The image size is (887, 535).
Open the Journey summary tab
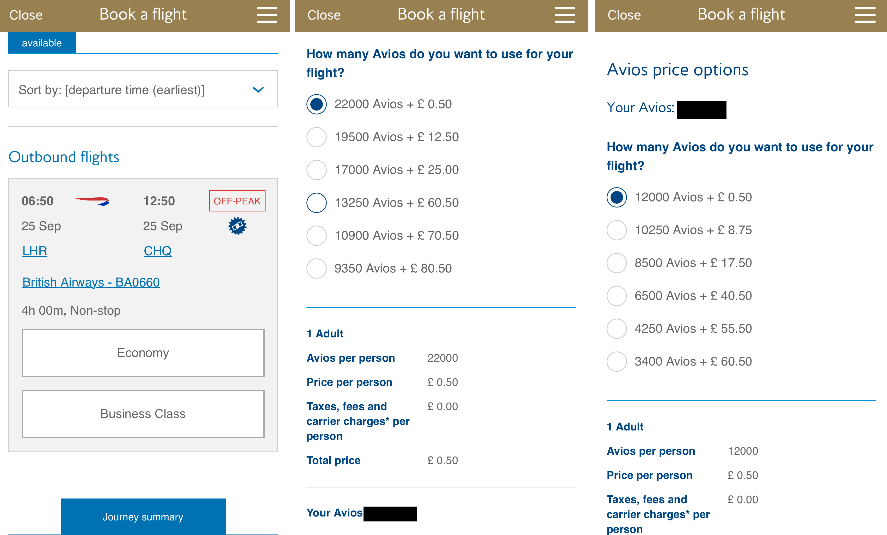pyautogui.click(x=143, y=517)
